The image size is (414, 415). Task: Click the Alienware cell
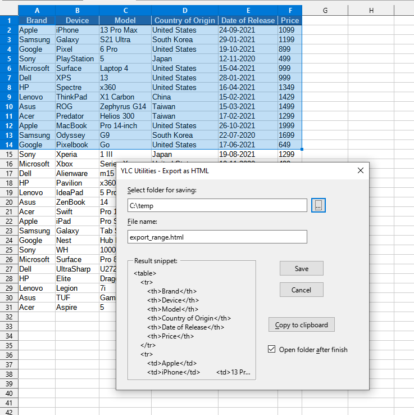[x=77, y=173]
